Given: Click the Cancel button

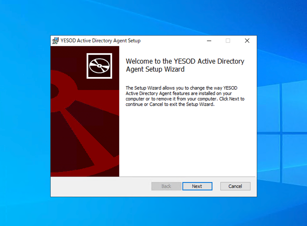Looking at the screenshot, I should tap(235, 186).
